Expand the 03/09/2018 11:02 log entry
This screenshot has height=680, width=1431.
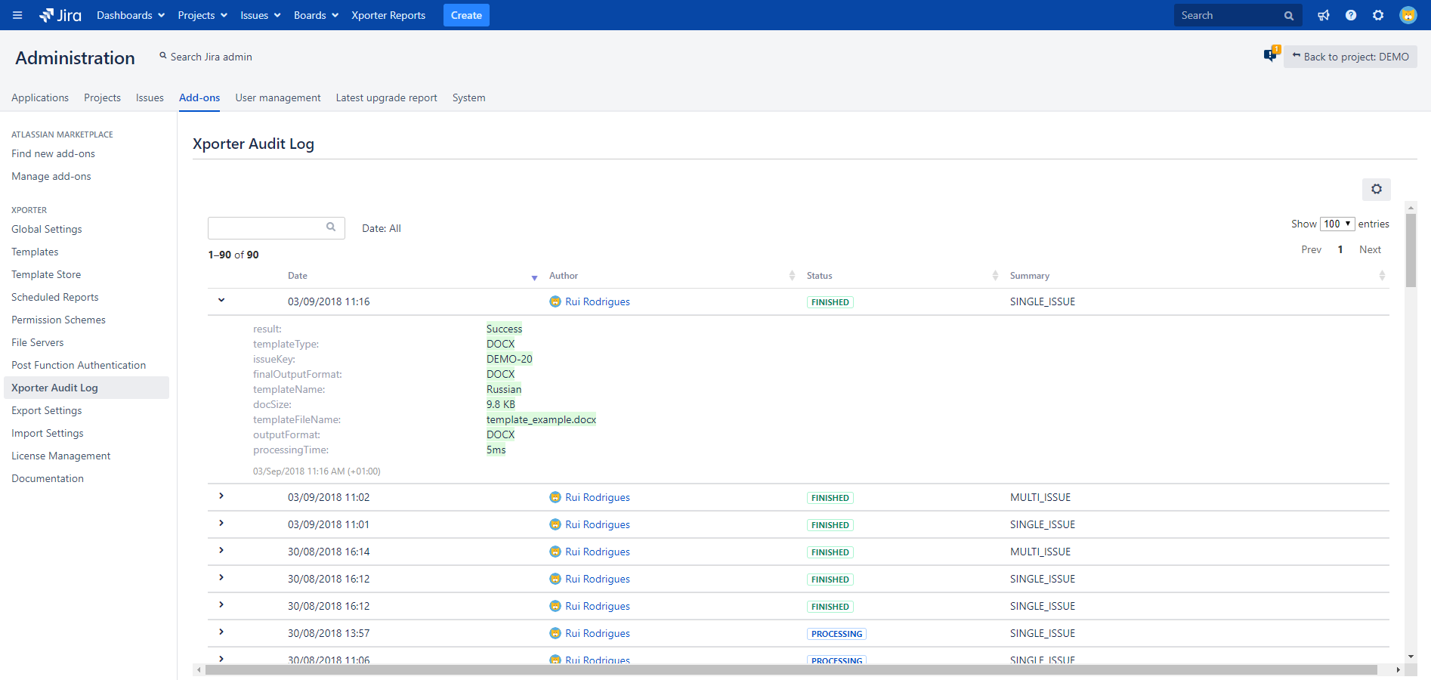tap(221, 496)
